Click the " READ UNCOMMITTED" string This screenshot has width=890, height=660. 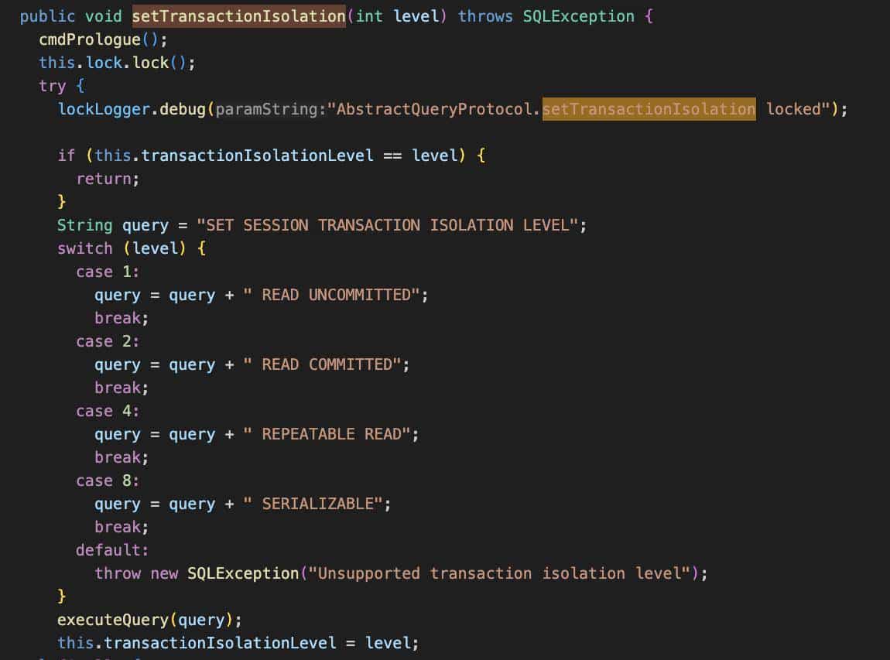click(331, 295)
